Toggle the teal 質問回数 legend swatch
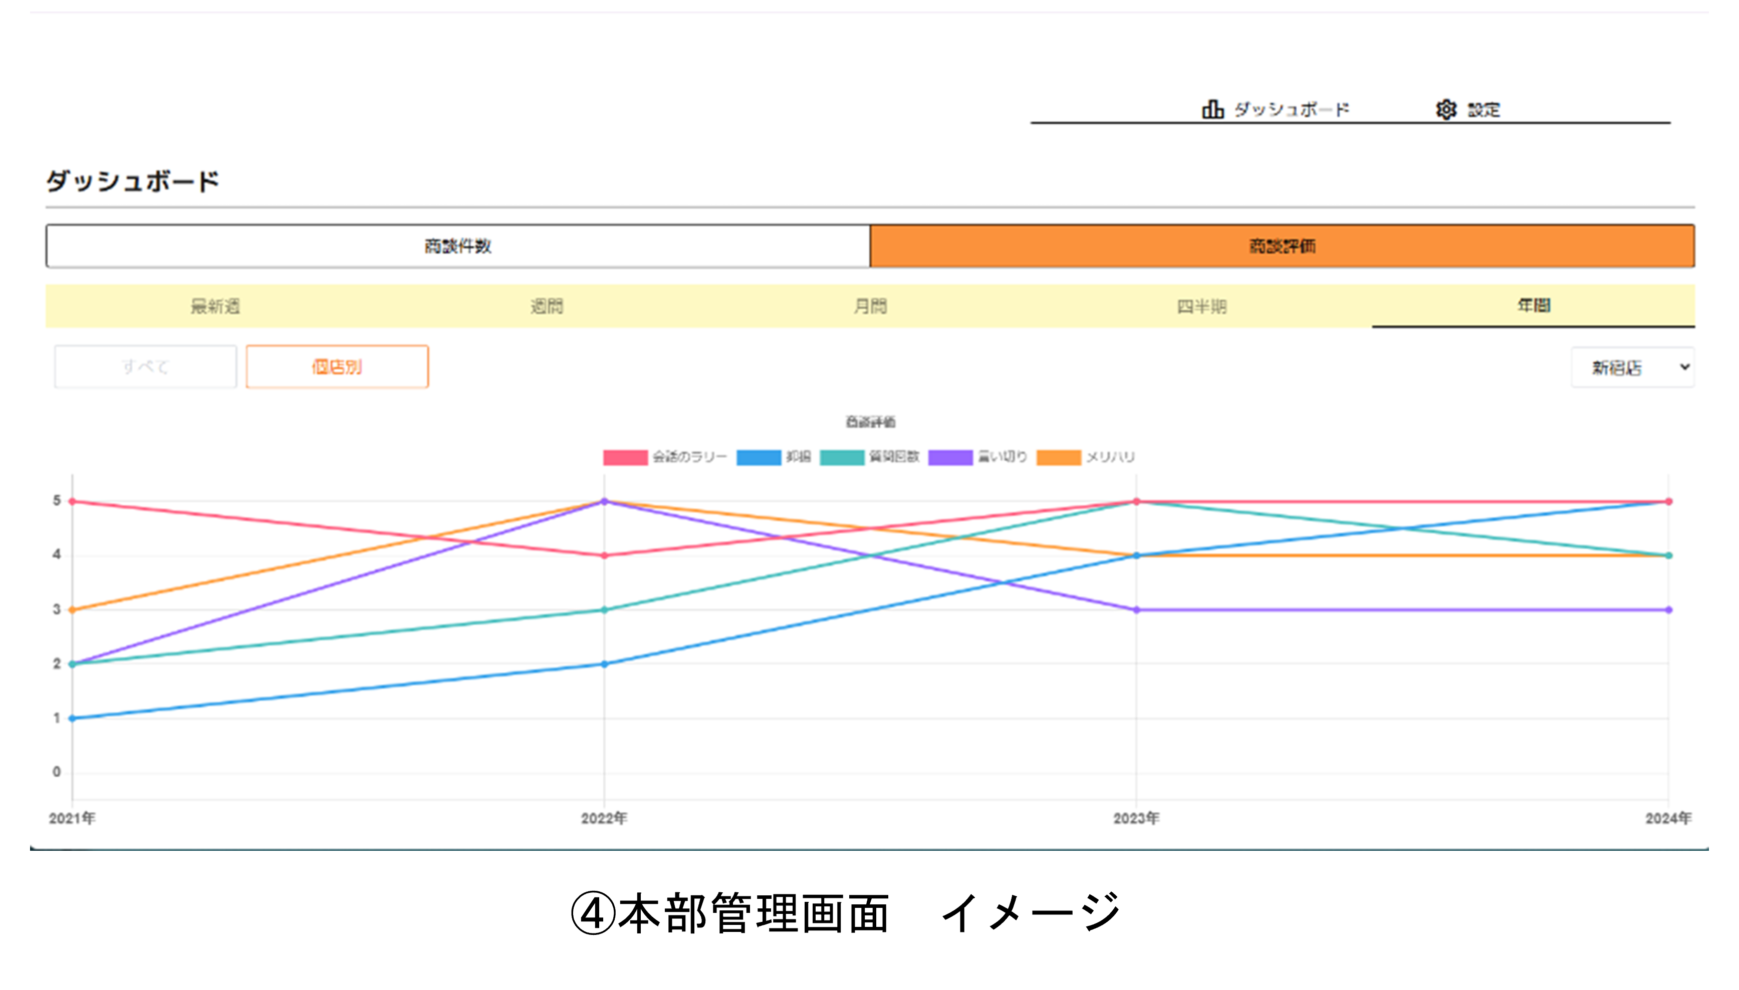This screenshot has height=990, width=1739. pos(841,457)
